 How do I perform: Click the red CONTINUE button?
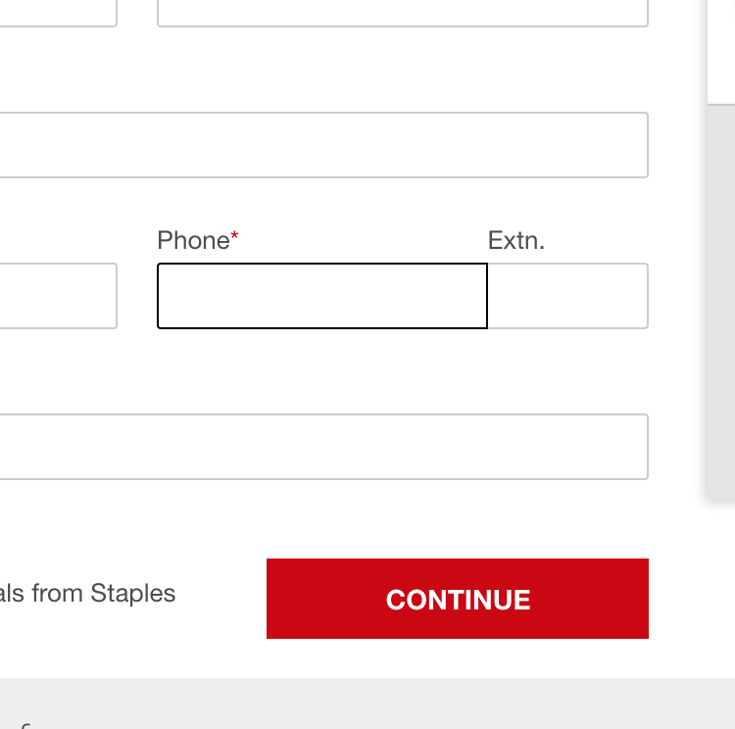point(458,599)
